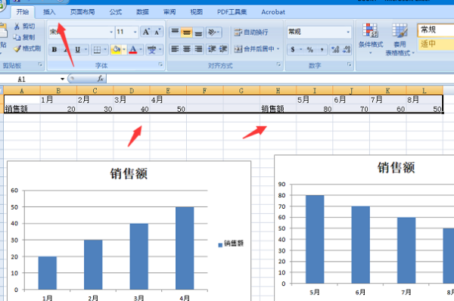Toggle align text left

coord(175,49)
